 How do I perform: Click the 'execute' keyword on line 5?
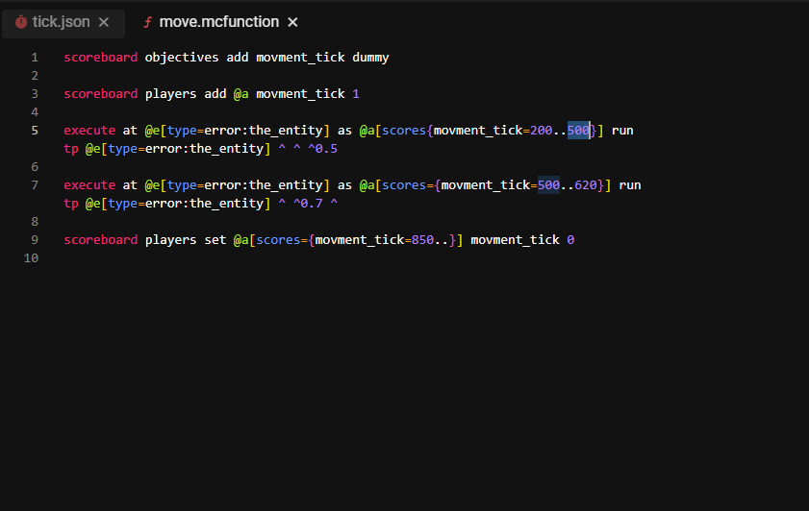click(x=89, y=131)
